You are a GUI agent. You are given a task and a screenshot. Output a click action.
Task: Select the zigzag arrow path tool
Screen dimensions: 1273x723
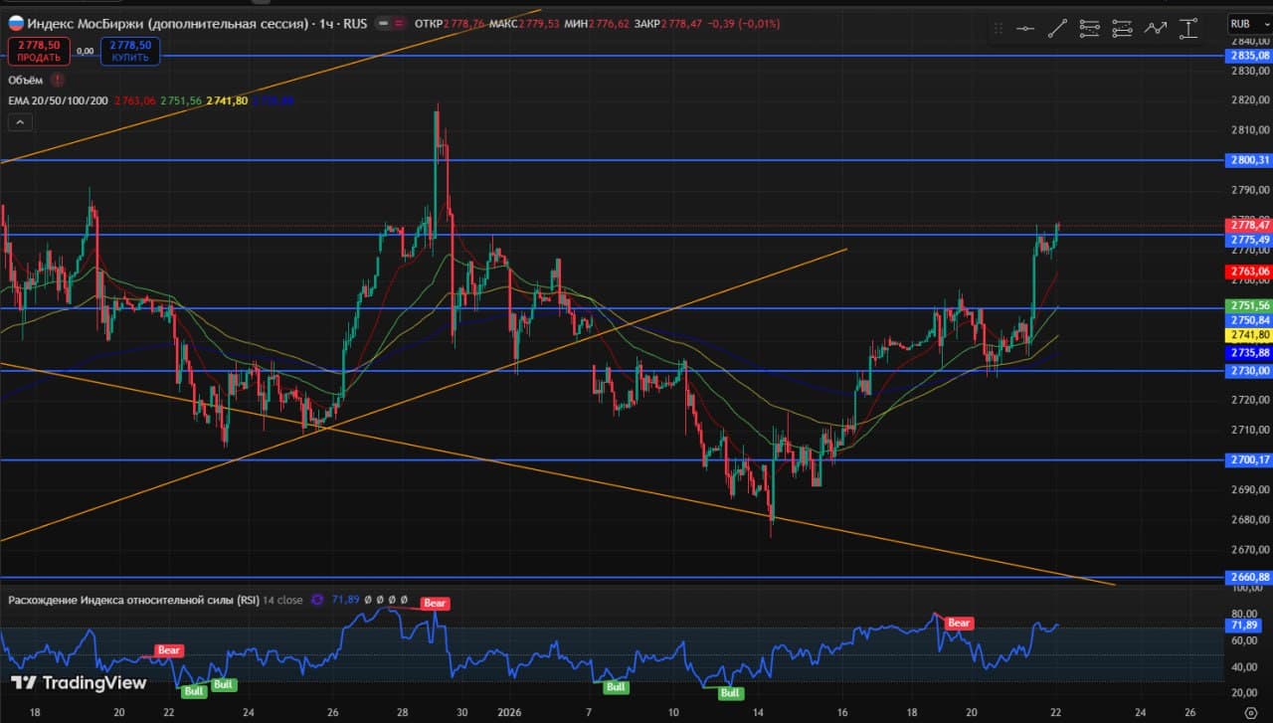click(x=1155, y=29)
